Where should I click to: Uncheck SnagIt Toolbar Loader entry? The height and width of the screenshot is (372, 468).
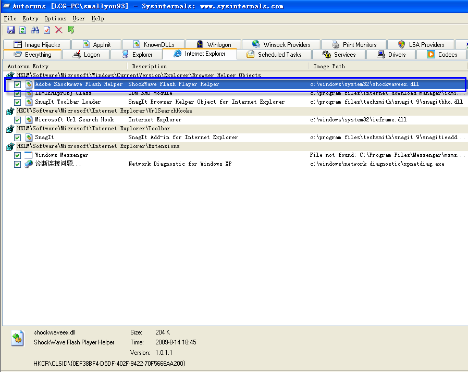point(17,102)
